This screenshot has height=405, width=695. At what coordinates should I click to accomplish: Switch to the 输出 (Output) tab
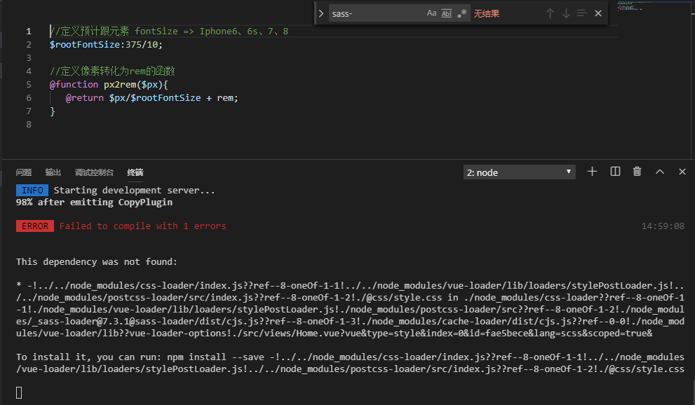[x=53, y=172]
